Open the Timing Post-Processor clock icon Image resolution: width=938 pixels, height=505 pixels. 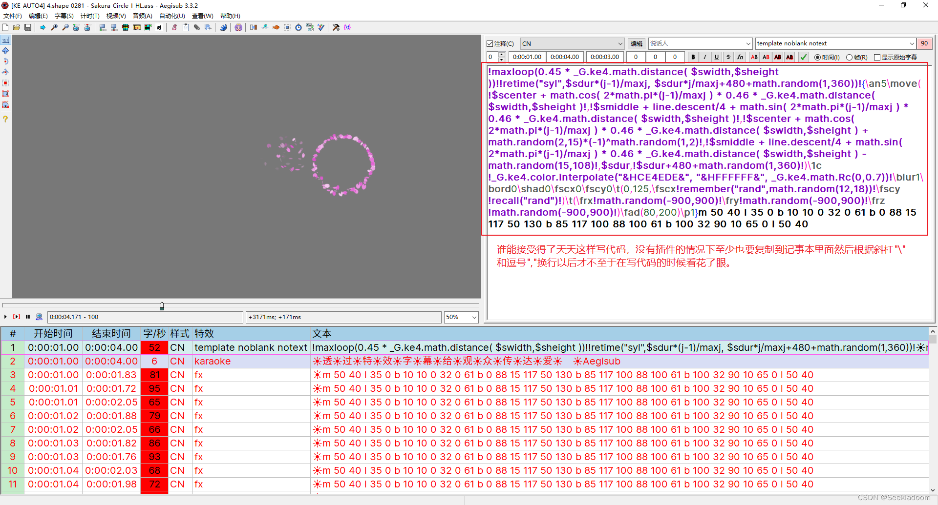pyautogui.click(x=298, y=27)
